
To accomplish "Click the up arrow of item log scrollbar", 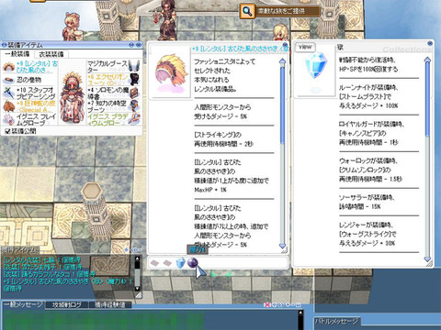I will pos(137,258).
